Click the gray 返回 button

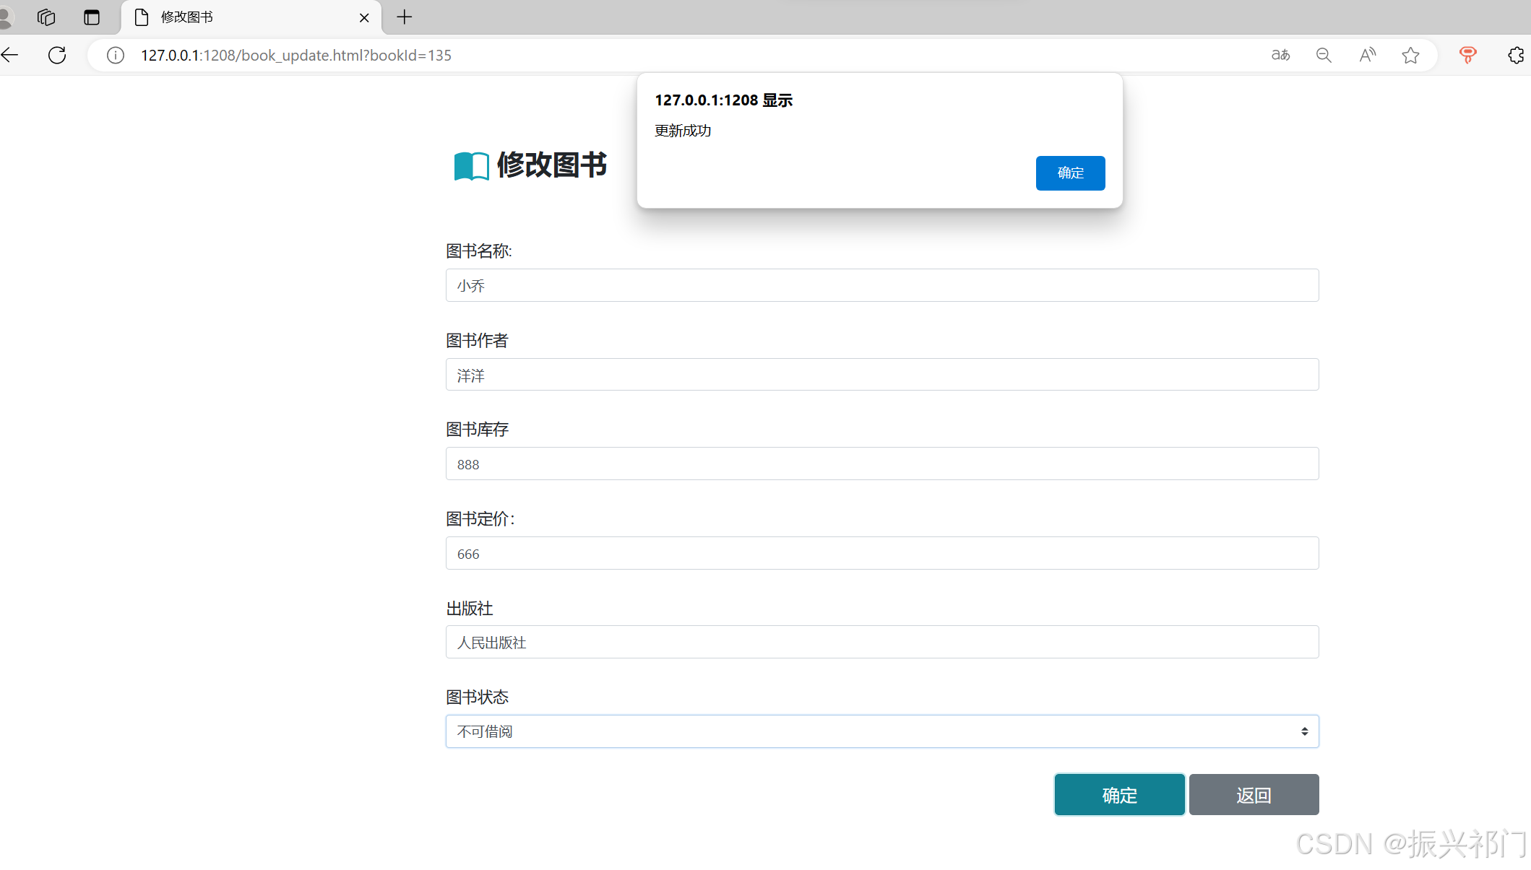1254,795
